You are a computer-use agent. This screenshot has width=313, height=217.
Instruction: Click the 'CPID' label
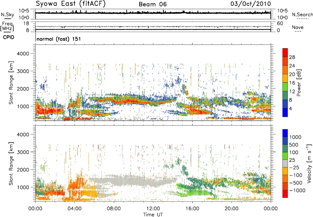(9, 37)
